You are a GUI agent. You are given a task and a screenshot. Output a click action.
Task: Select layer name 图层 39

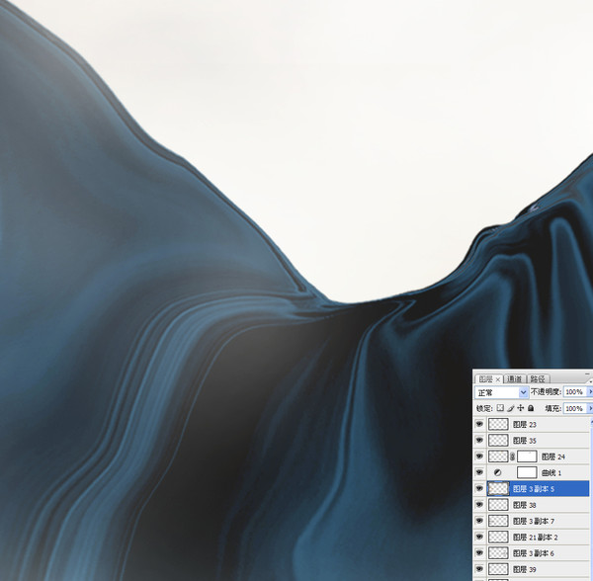(x=525, y=570)
